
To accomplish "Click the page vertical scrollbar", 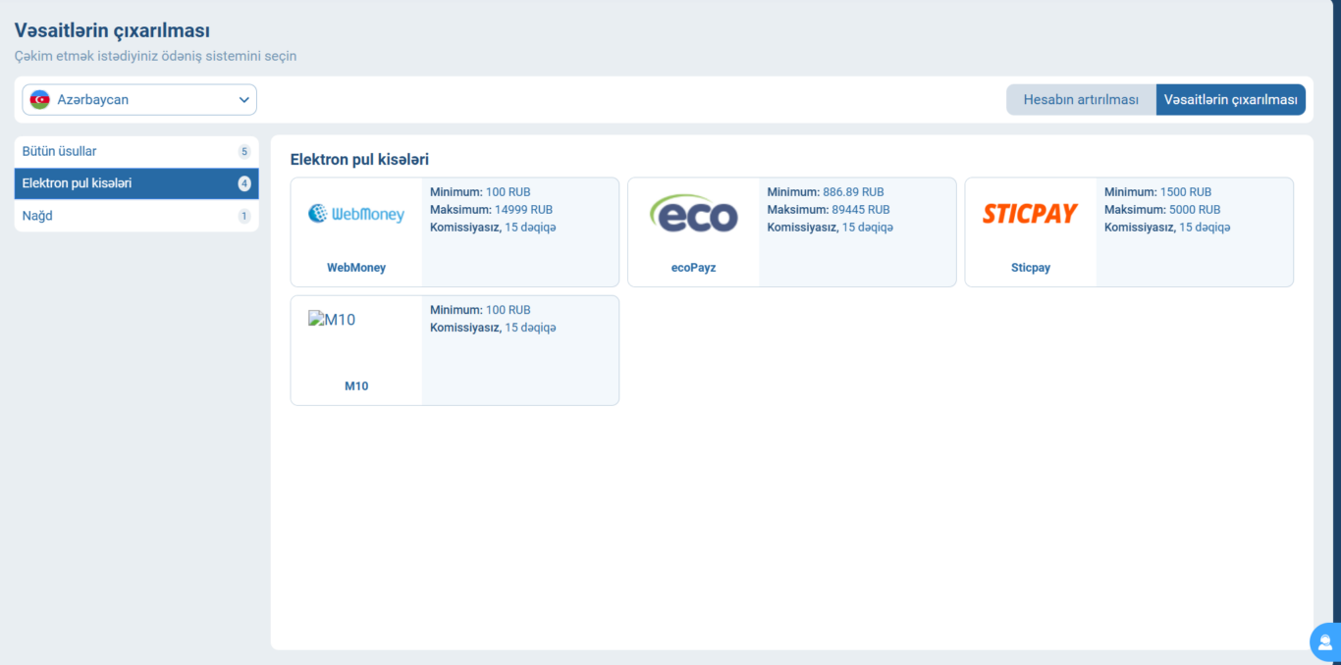I will [1335, 294].
